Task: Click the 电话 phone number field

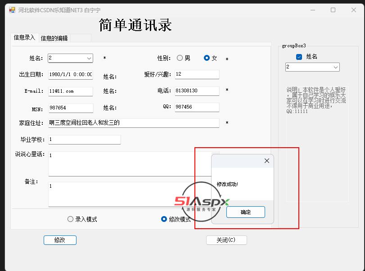Action: point(196,90)
